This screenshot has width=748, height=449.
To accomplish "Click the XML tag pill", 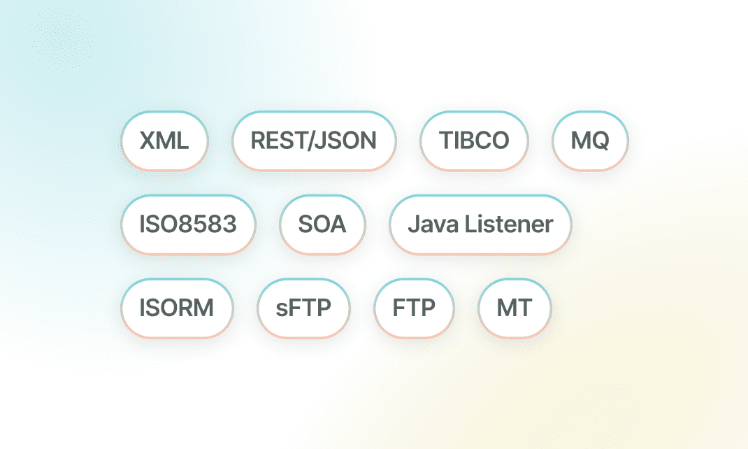I will point(164,141).
